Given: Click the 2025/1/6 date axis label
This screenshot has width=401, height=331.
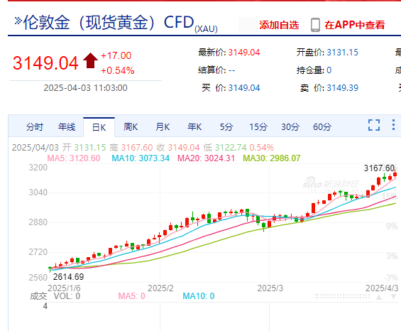Looking at the screenshot, I should (64, 288).
